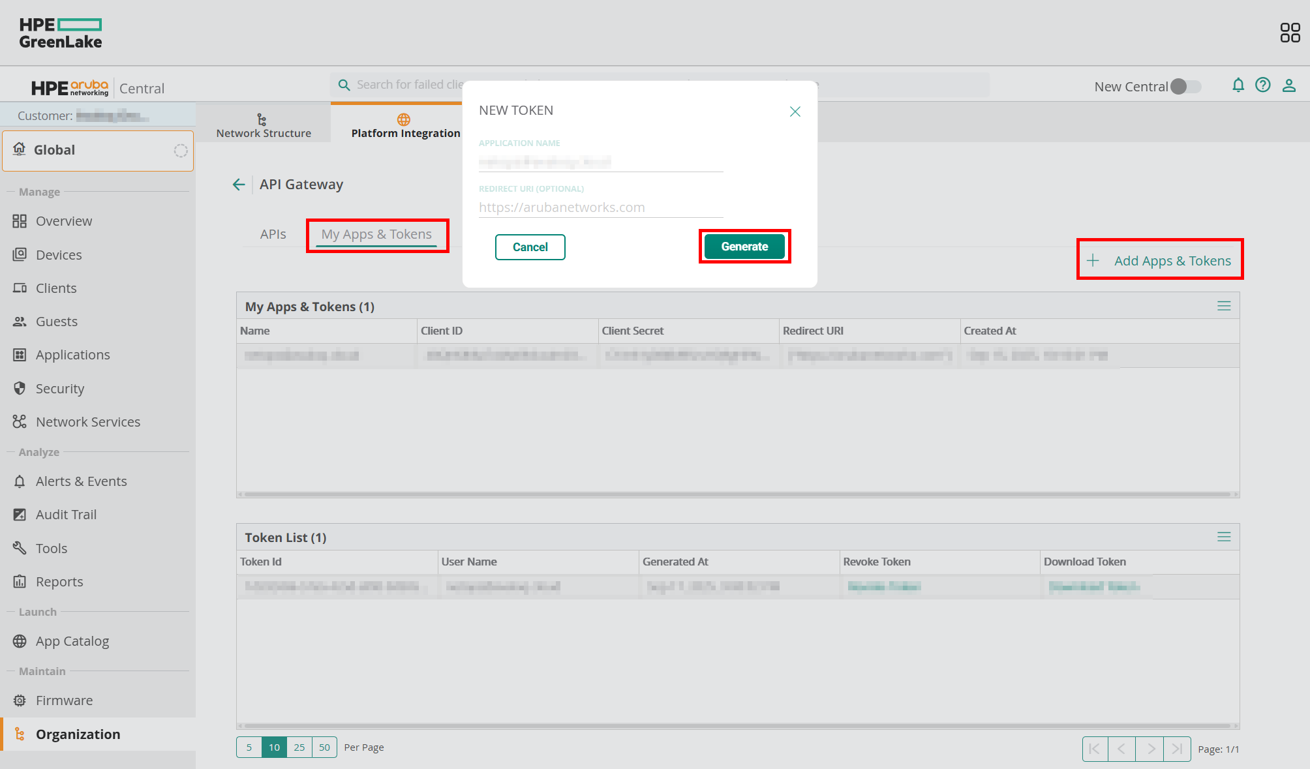This screenshot has width=1310, height=769.
Task: Open the help question mark icon
Action: point(1263,85)
